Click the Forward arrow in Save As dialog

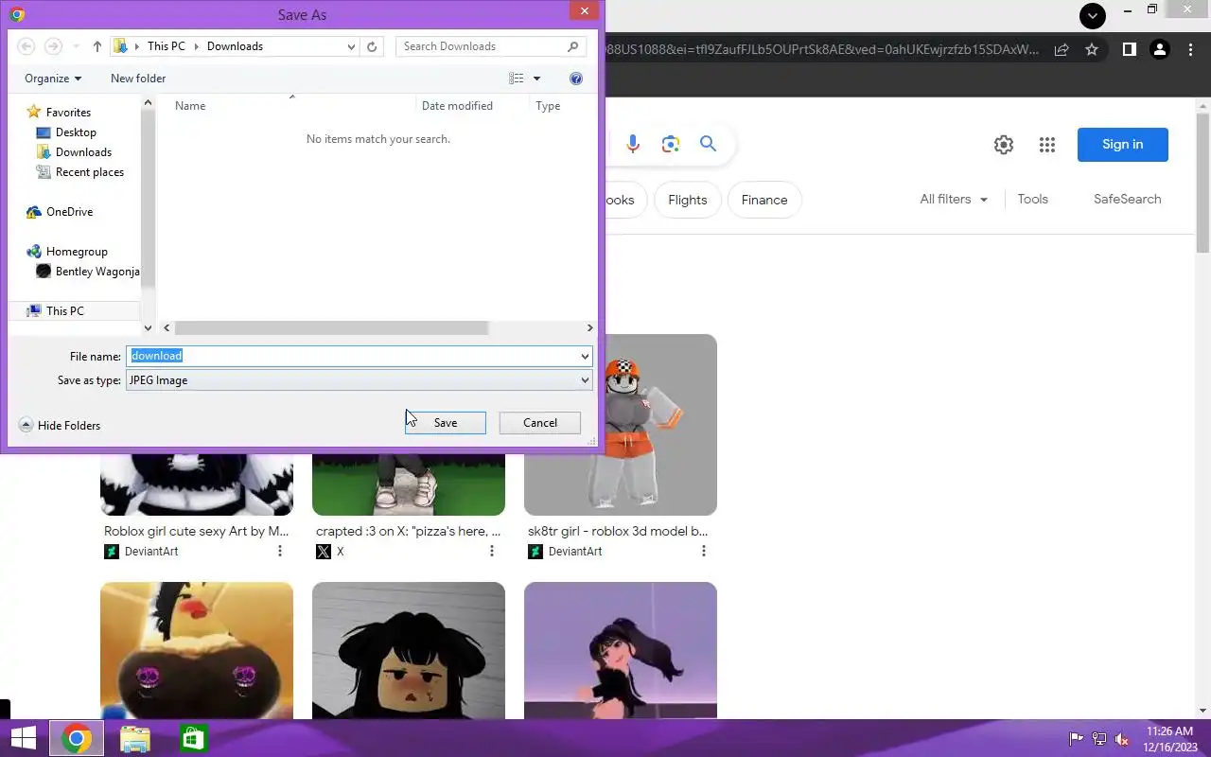tap(54, 46)
